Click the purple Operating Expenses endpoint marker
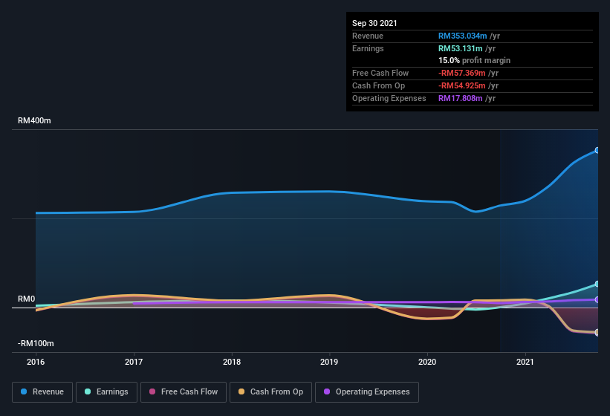 tap(597, 300)
